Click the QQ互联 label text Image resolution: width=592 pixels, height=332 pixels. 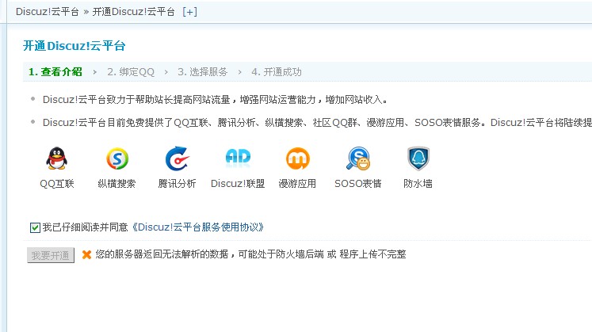pyautogui.click(x=57, y=184)
